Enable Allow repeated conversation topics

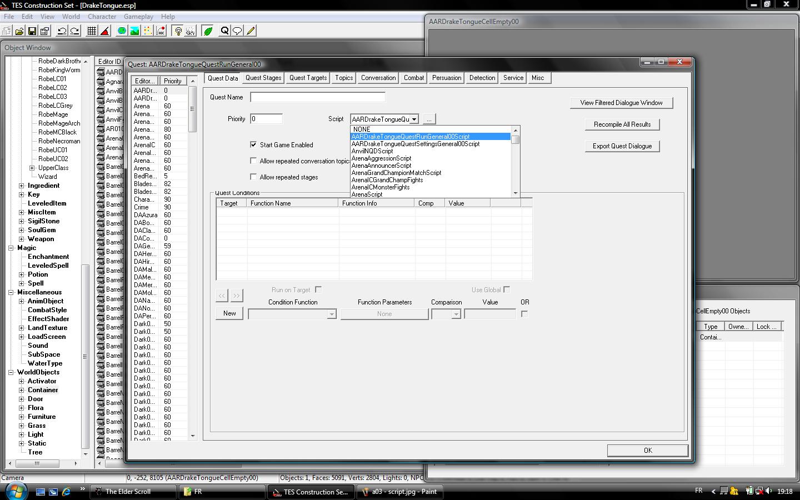(x=253, y=161)
